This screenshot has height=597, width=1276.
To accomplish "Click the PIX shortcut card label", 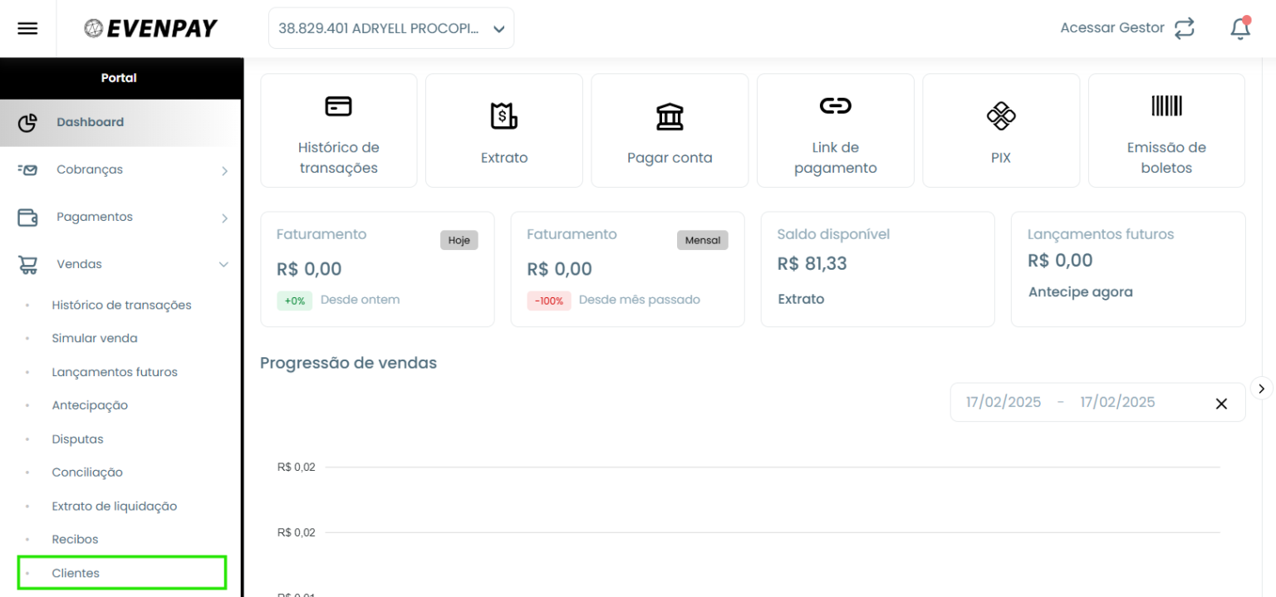I will click(x=1001, y=158).
